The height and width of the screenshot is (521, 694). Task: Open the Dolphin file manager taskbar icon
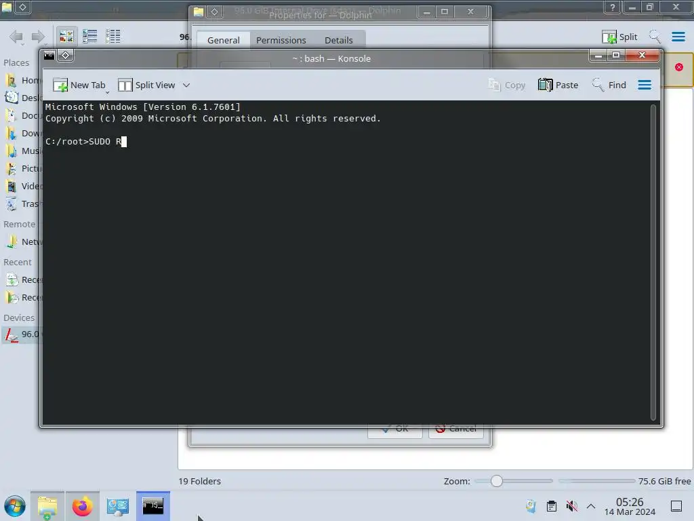coord(47,506)
